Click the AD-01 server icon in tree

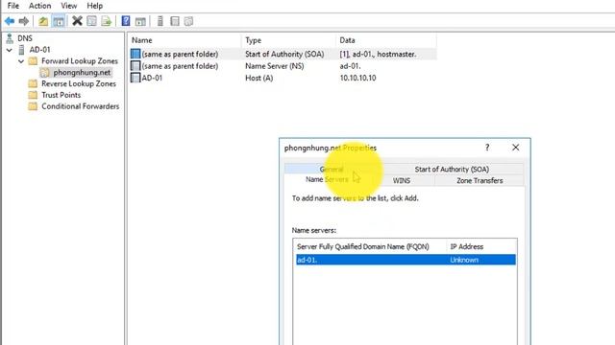pyautogui.click(x=21, y=50)
